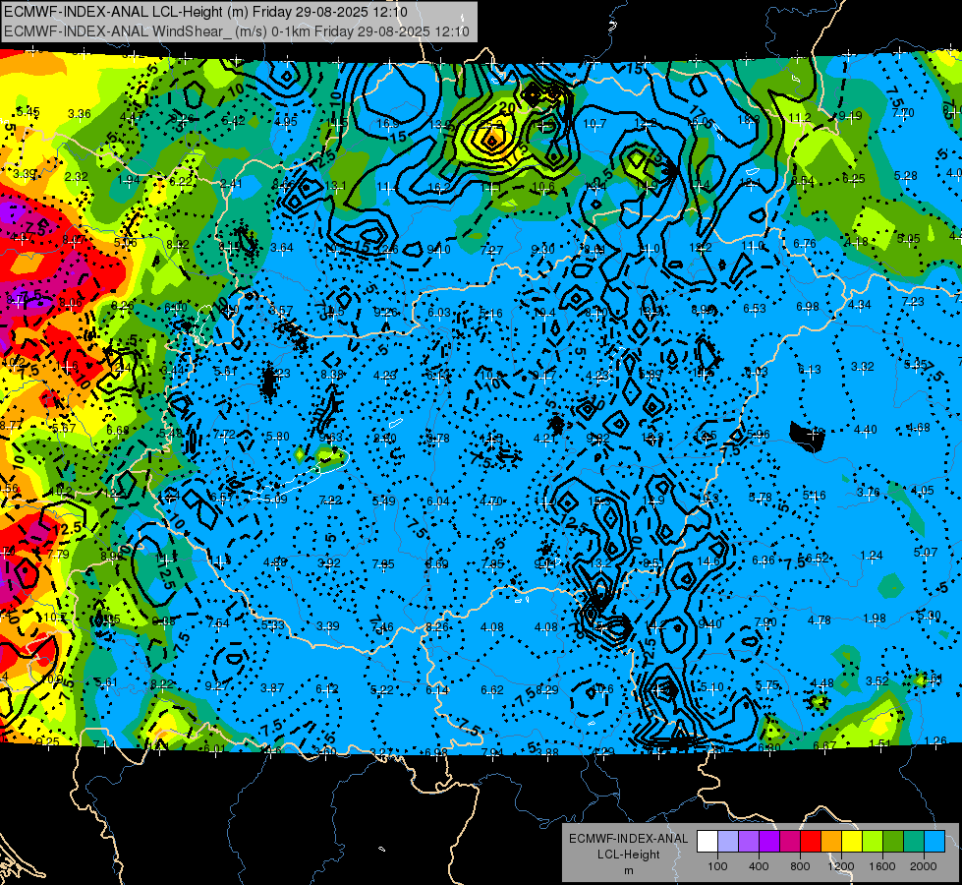Click the grid value 1.24
Viewport: 962px width, 885px height.
click(872, 556)
